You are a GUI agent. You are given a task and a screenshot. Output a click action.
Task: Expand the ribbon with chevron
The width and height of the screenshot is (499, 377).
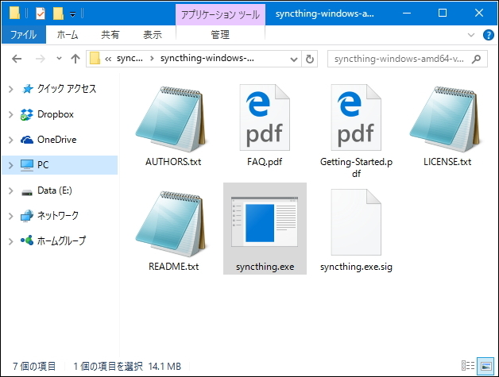(471, 35)
